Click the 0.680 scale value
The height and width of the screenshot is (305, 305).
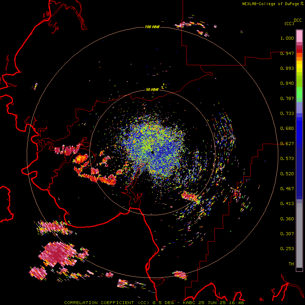point(287,128)
